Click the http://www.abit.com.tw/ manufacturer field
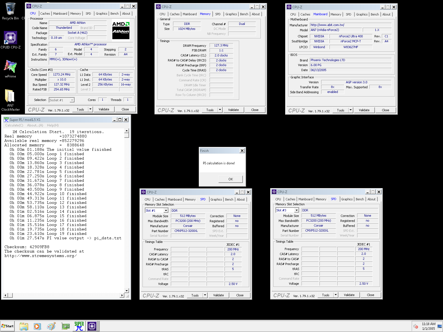 [351, 25]
